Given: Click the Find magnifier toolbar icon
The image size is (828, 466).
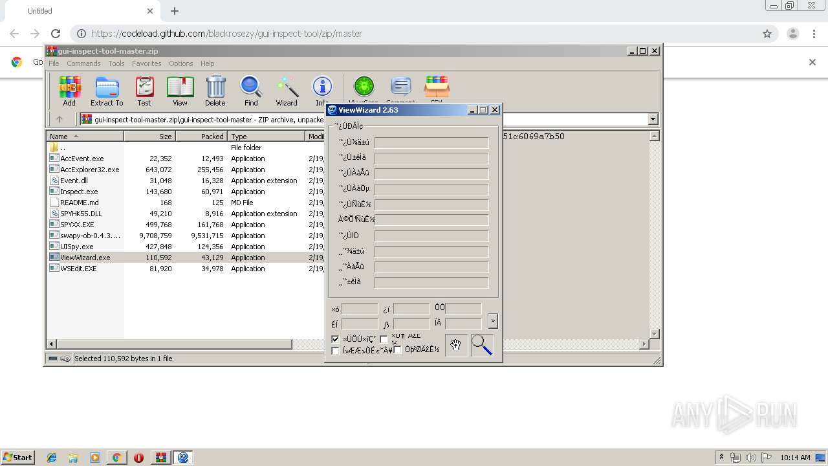Looking at the screenshot, I should (251, 91).
